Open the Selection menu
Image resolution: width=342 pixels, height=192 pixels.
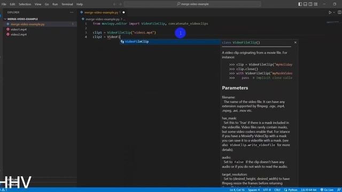(25, 4)
